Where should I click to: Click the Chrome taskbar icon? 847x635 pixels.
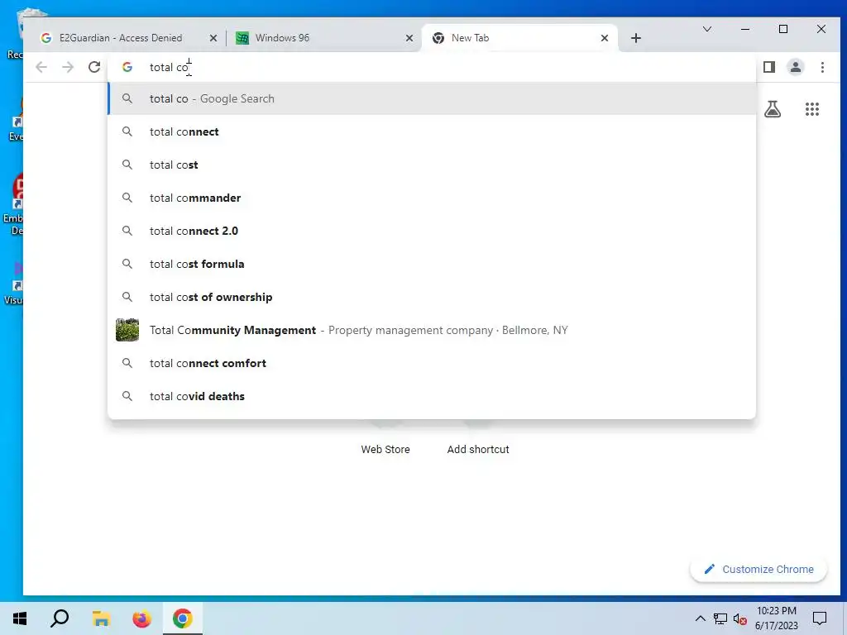(x=183, y=618)
